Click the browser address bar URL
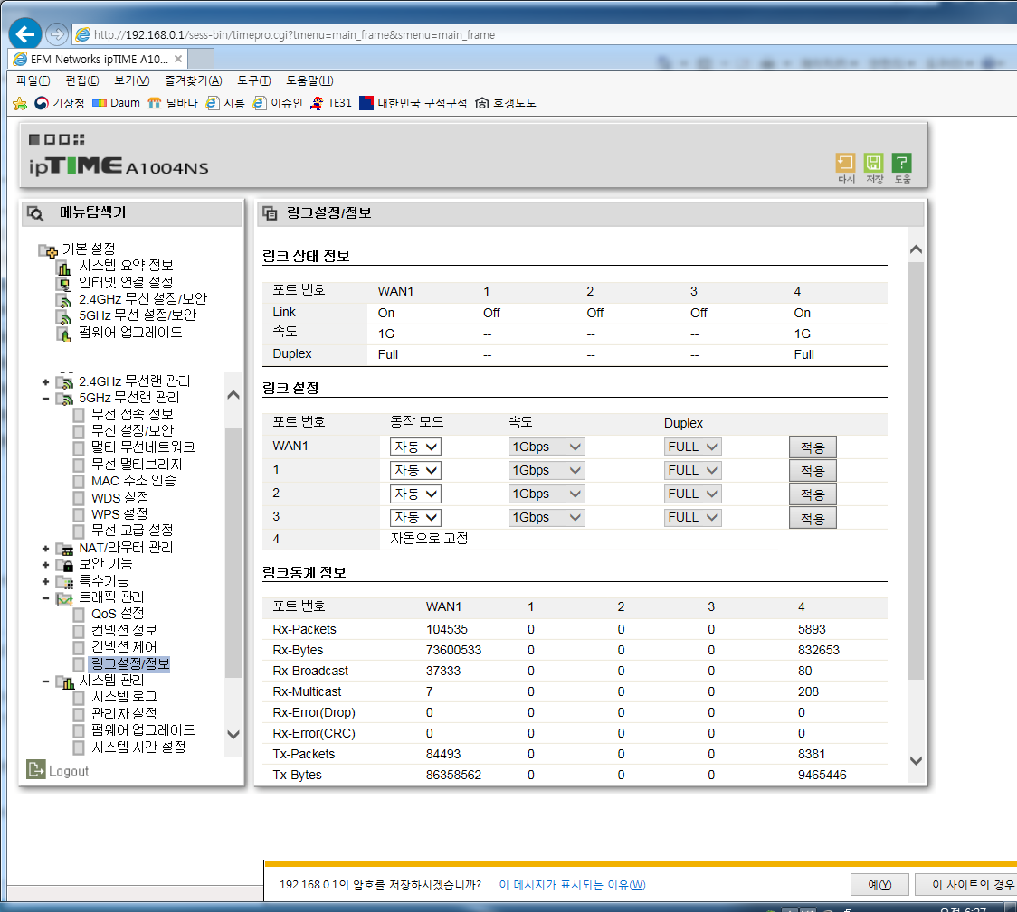Screen dimensions: 1017x912 click(x=294, y=35)
